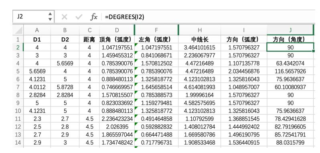Click the formula bar text =DEGREES(I2)

(x=124, y=17)
